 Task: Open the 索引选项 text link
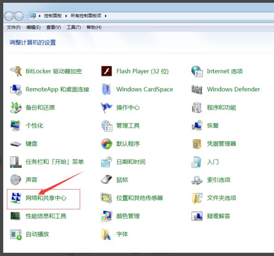click(219, 180)
